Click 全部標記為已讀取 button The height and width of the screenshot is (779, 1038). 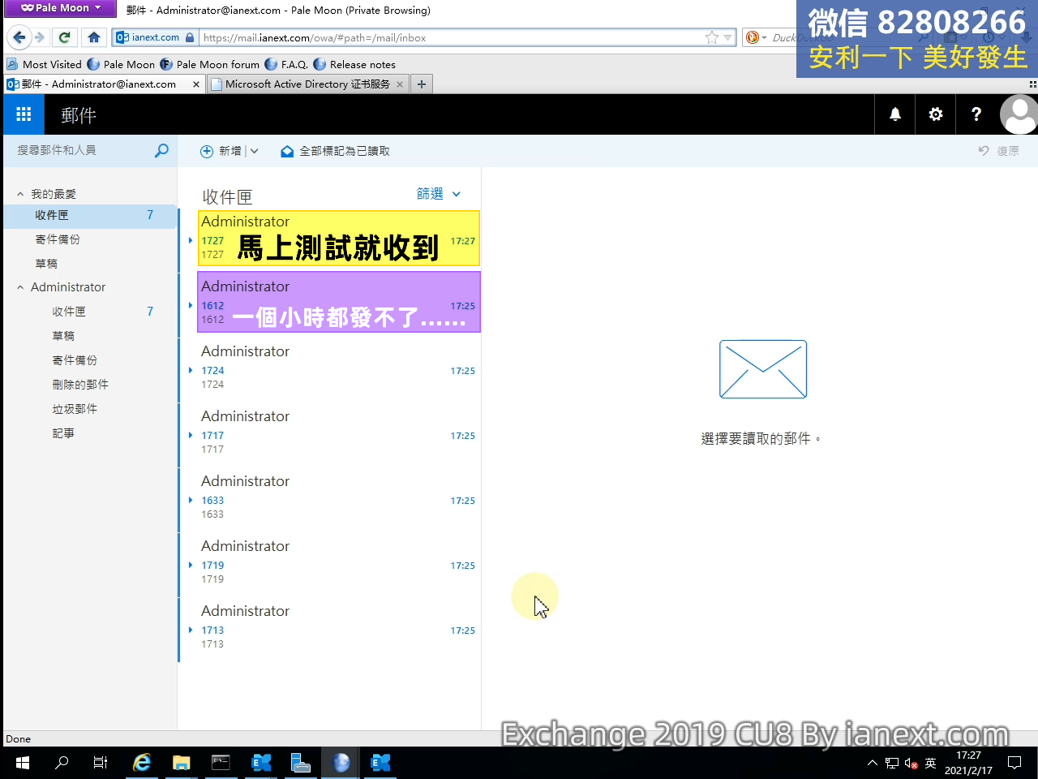(335, 151)
